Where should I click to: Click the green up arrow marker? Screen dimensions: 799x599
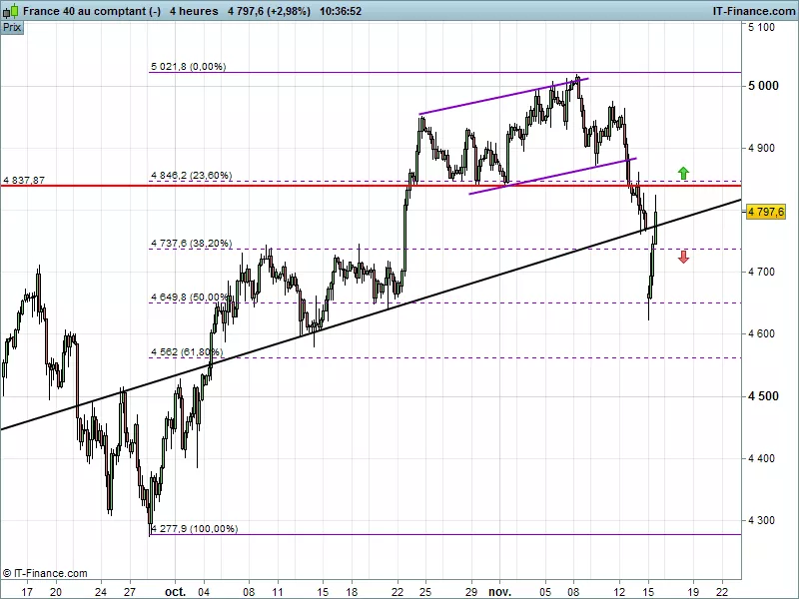(683, 173)
